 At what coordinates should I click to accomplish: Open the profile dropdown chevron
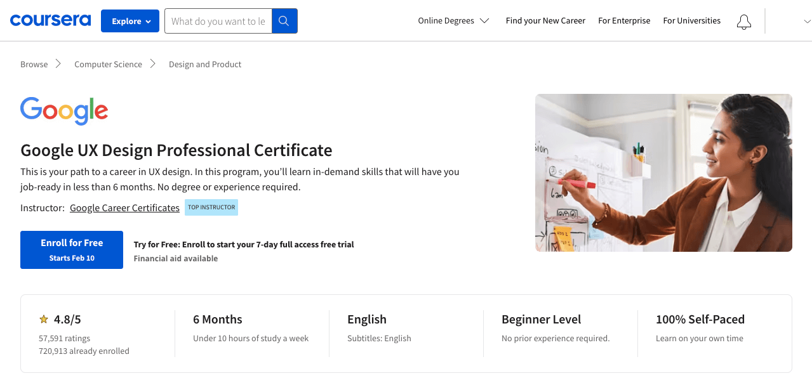[x=807, y=21]
